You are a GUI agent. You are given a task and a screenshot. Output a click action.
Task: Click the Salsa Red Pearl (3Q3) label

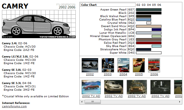click(120, 43)
